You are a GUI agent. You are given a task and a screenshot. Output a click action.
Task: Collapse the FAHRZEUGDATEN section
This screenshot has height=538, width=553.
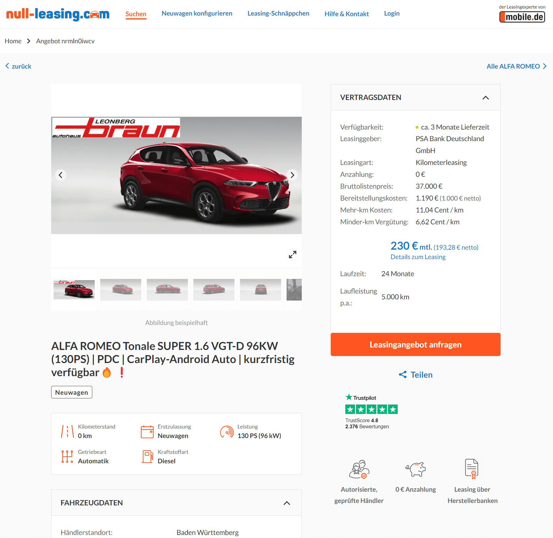(287, 503)
